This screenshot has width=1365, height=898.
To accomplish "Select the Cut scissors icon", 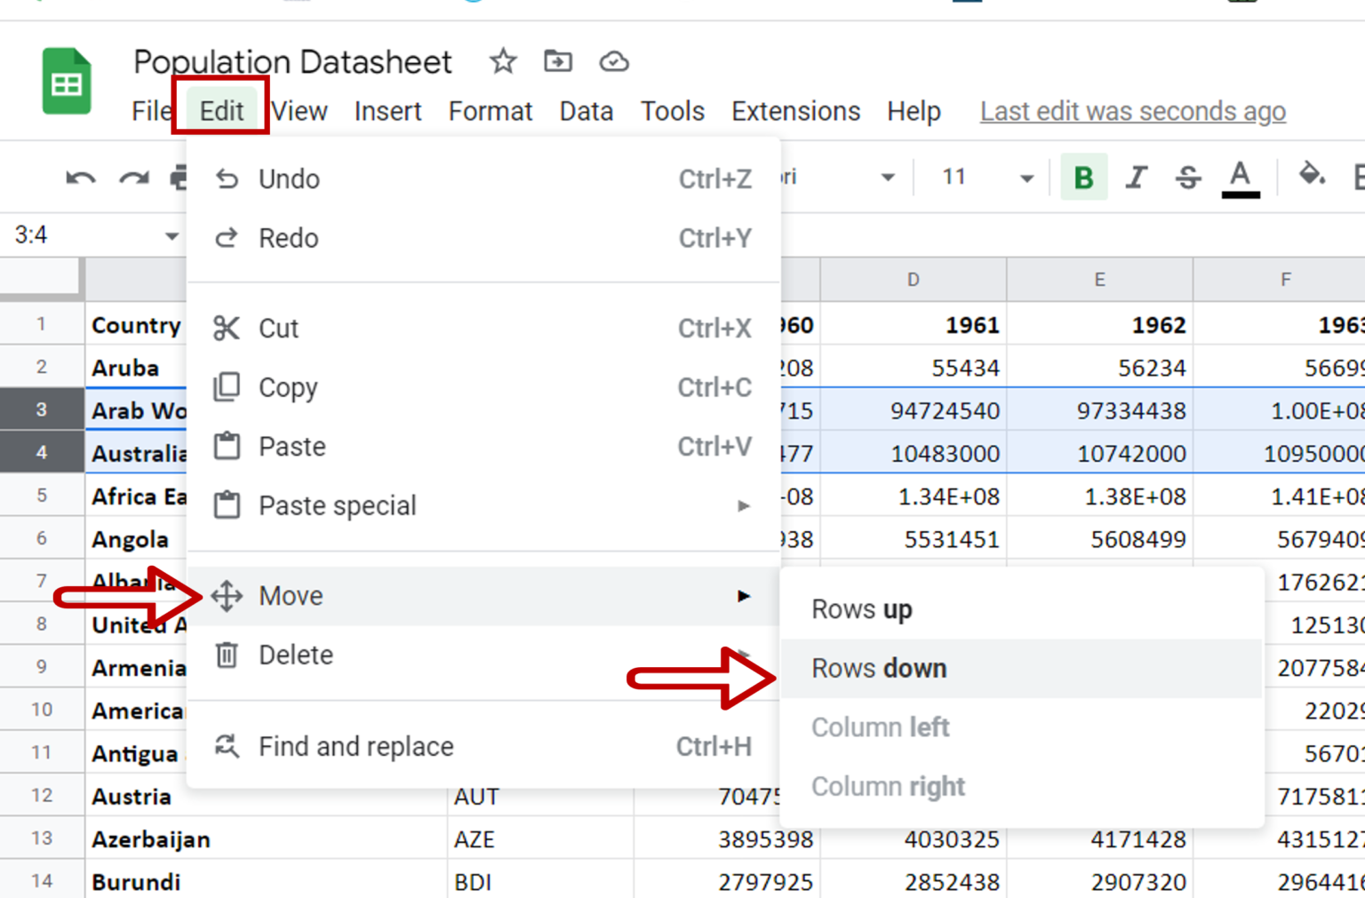I will (227, 328).
